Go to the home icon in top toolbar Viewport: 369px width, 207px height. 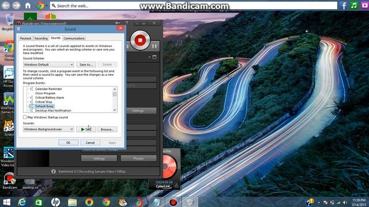coord(28,5)
